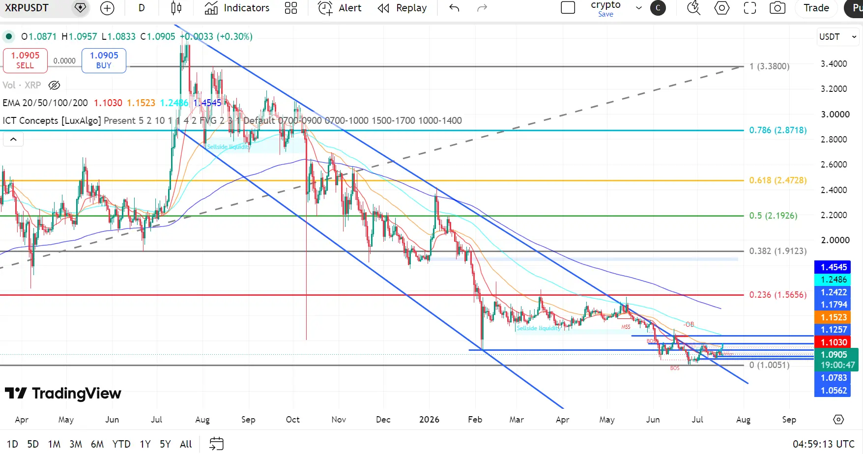This screenshot has width=863, height=454.
Task: Create an Alert
Action: coord(340,8)
